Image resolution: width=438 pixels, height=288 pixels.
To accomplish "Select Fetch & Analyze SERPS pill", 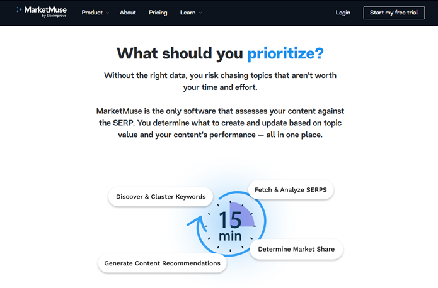I will pos(291,190).
